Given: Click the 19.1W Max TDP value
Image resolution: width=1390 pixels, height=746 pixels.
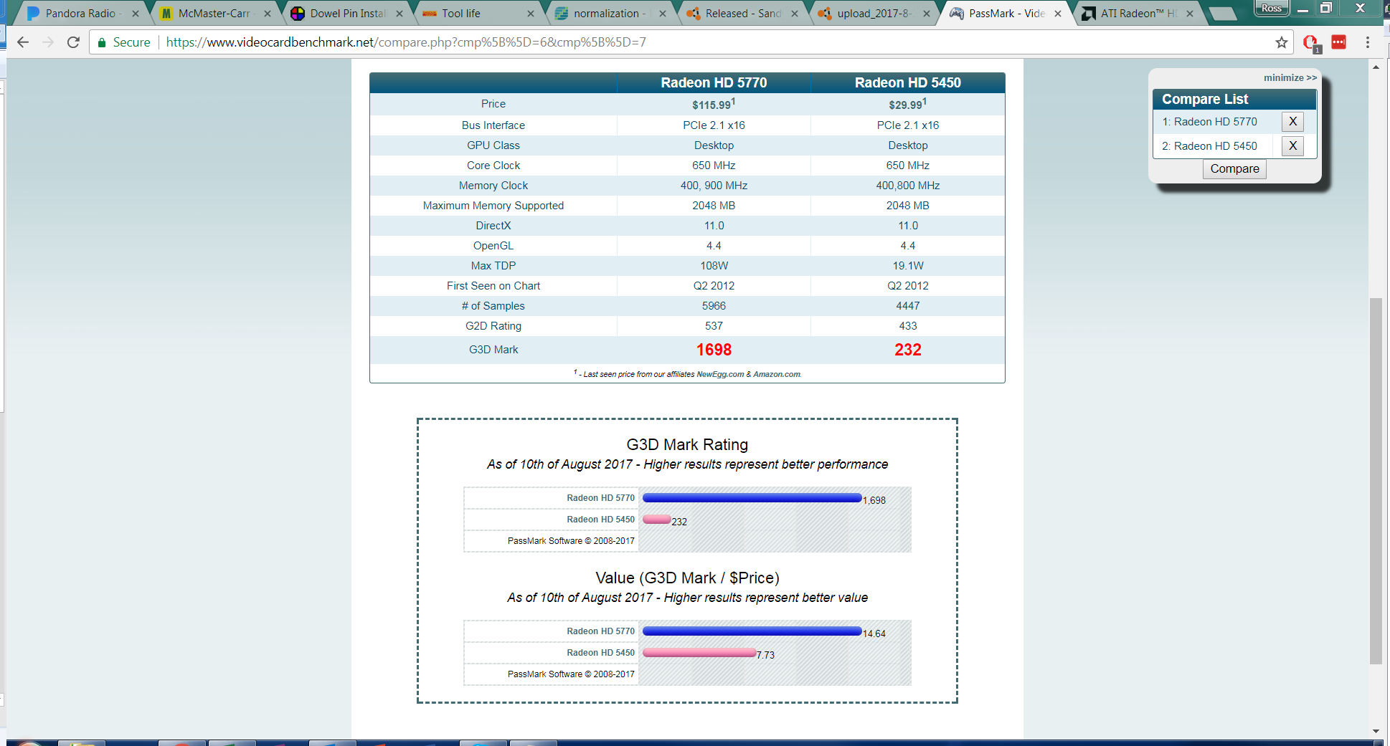Looking at the screenshot, I should click(x=908, y=266).
